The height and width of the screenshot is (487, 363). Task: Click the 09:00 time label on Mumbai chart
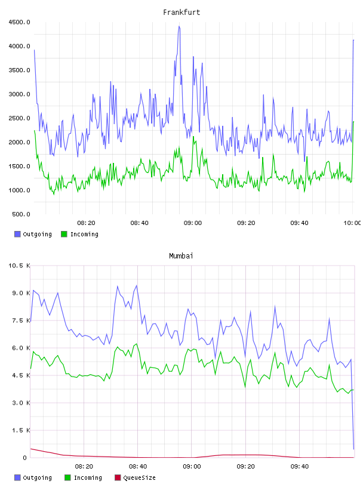point(192,467)
